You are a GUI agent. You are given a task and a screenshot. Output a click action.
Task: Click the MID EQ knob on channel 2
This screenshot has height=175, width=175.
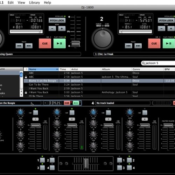coord(57,135)
